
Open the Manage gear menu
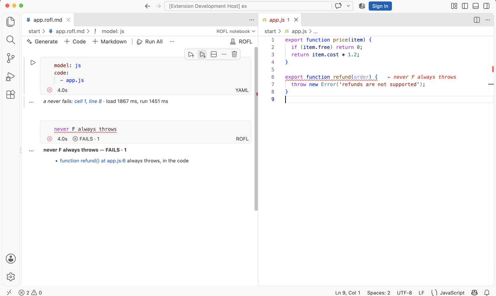tap(11, 277)
